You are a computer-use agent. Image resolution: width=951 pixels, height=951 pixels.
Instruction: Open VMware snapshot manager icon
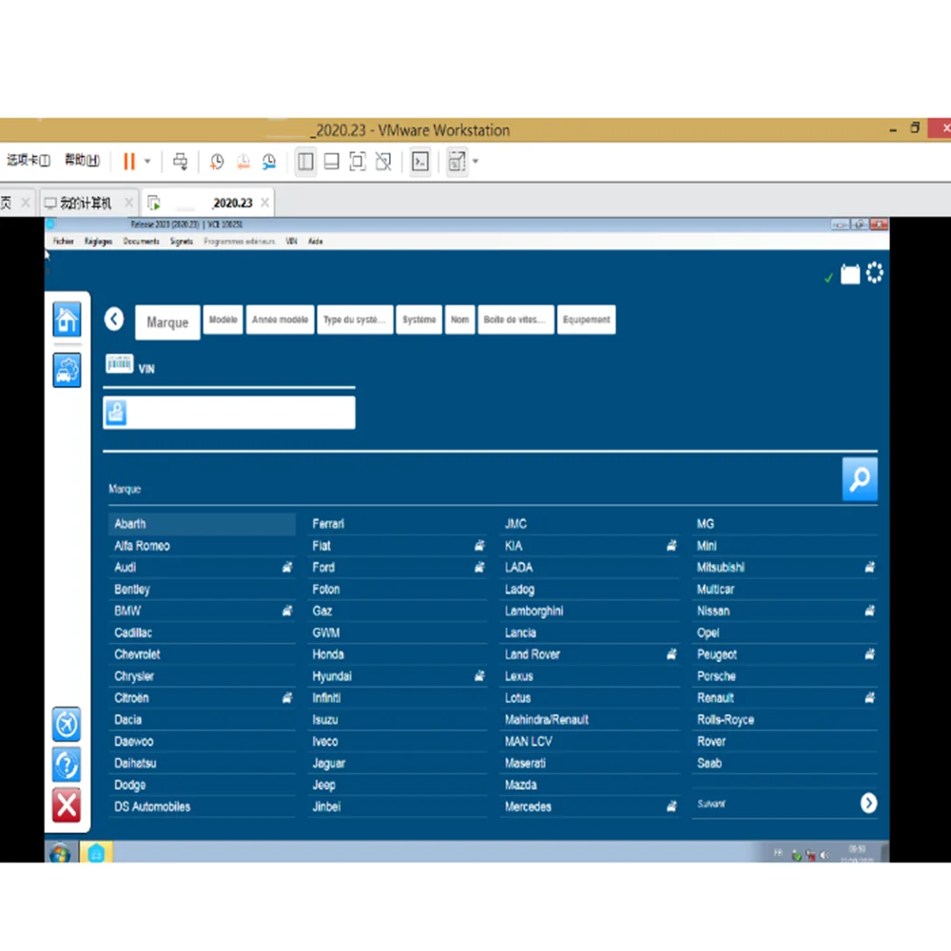[269, 162]
